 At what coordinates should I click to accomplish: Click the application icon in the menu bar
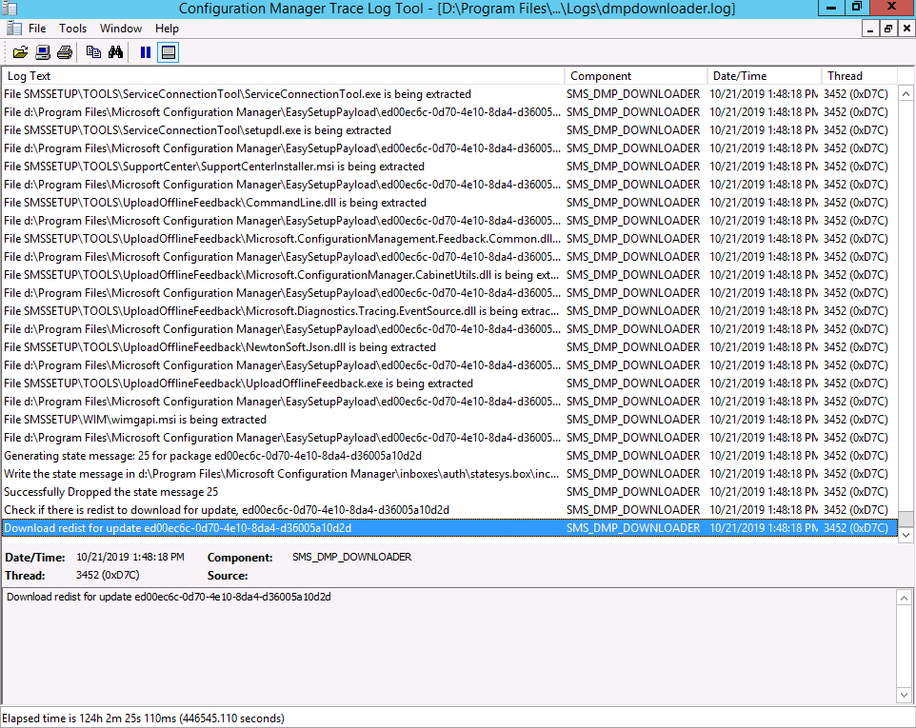[14, 28]
